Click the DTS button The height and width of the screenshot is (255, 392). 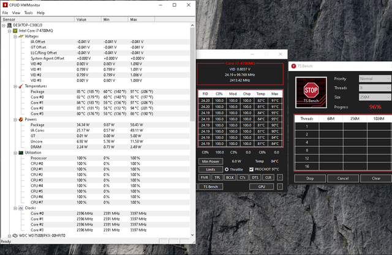(255, 177)
